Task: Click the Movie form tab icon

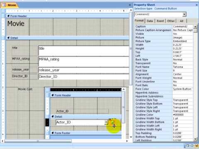Action: pos(4,5)
